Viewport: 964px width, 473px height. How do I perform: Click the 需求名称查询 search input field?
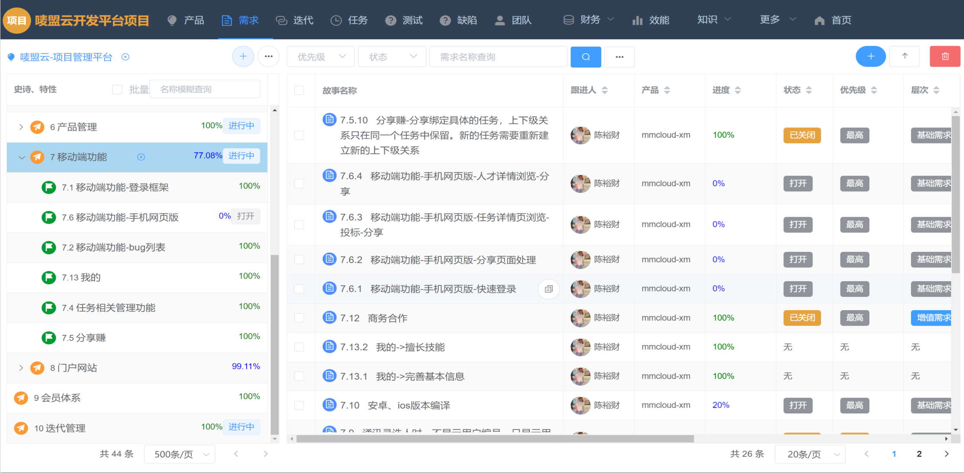coord(498,57)
